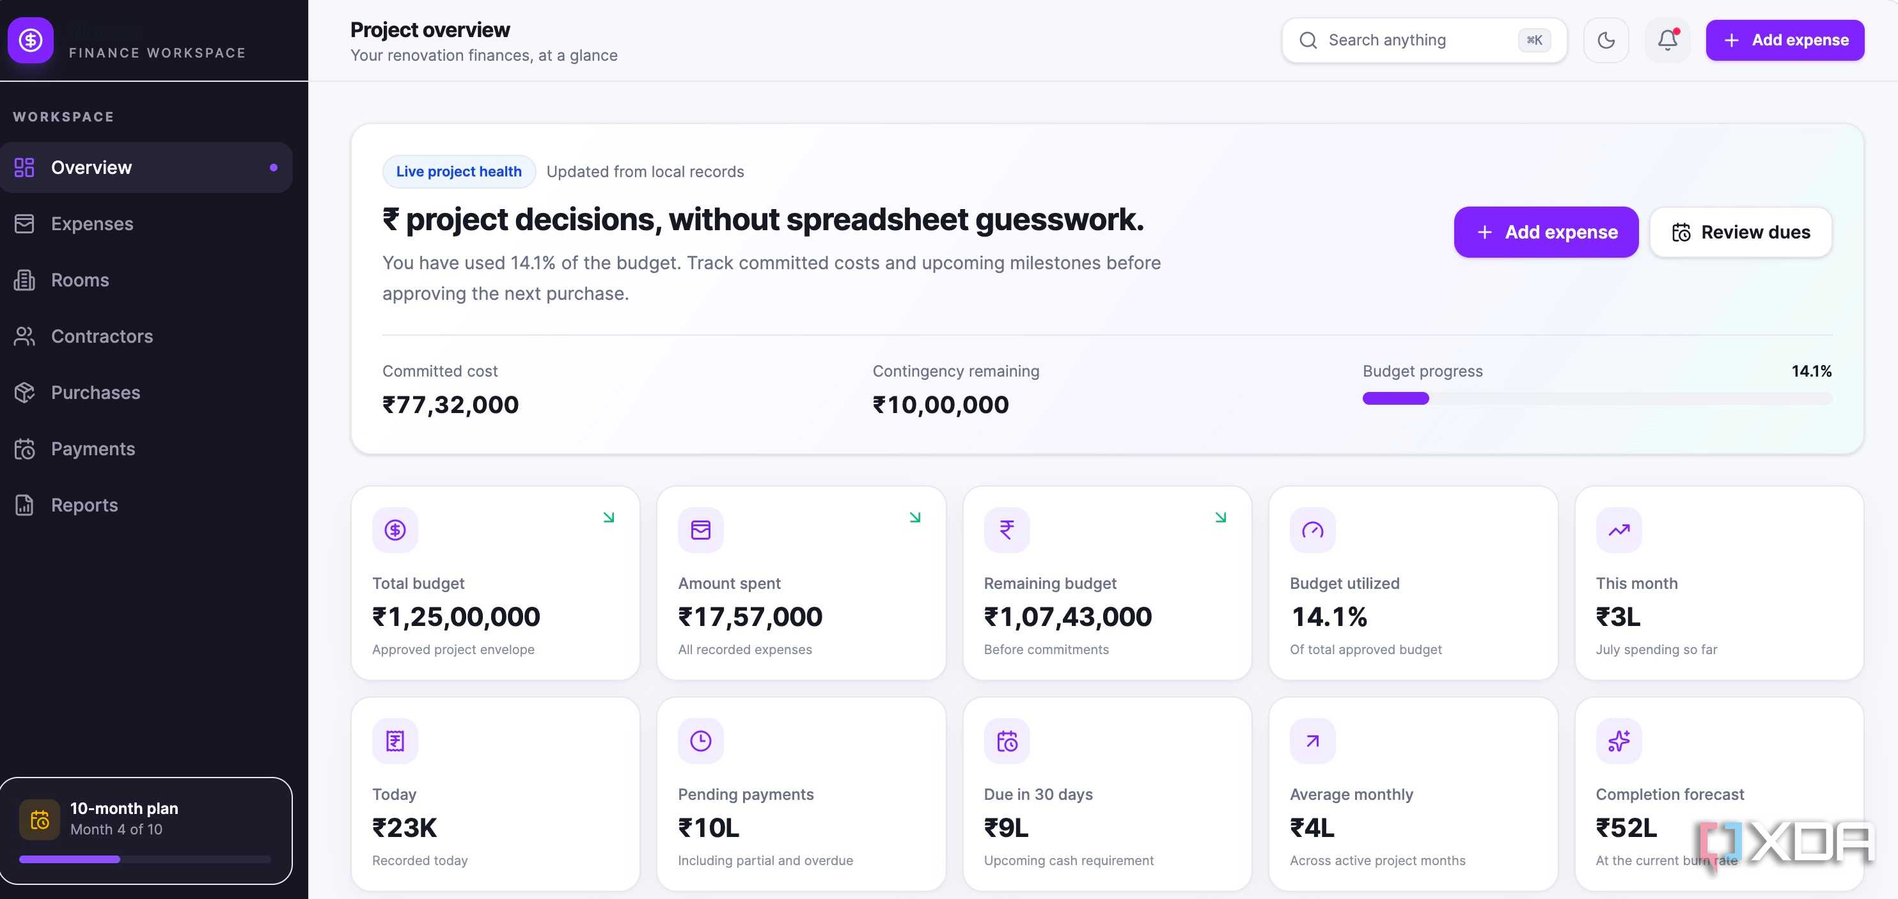This screenshot has width=1898, height=899.
Task: Click the ₹3L This month value
Action: [x=1618, y=617]
